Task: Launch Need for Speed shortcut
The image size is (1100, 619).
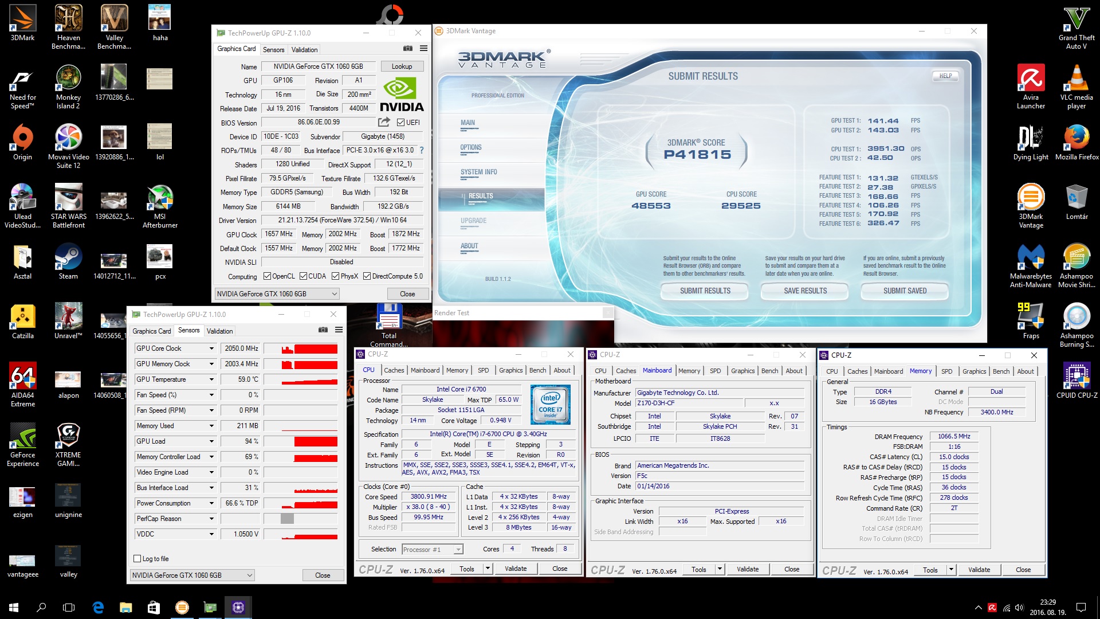Action: 23,86
